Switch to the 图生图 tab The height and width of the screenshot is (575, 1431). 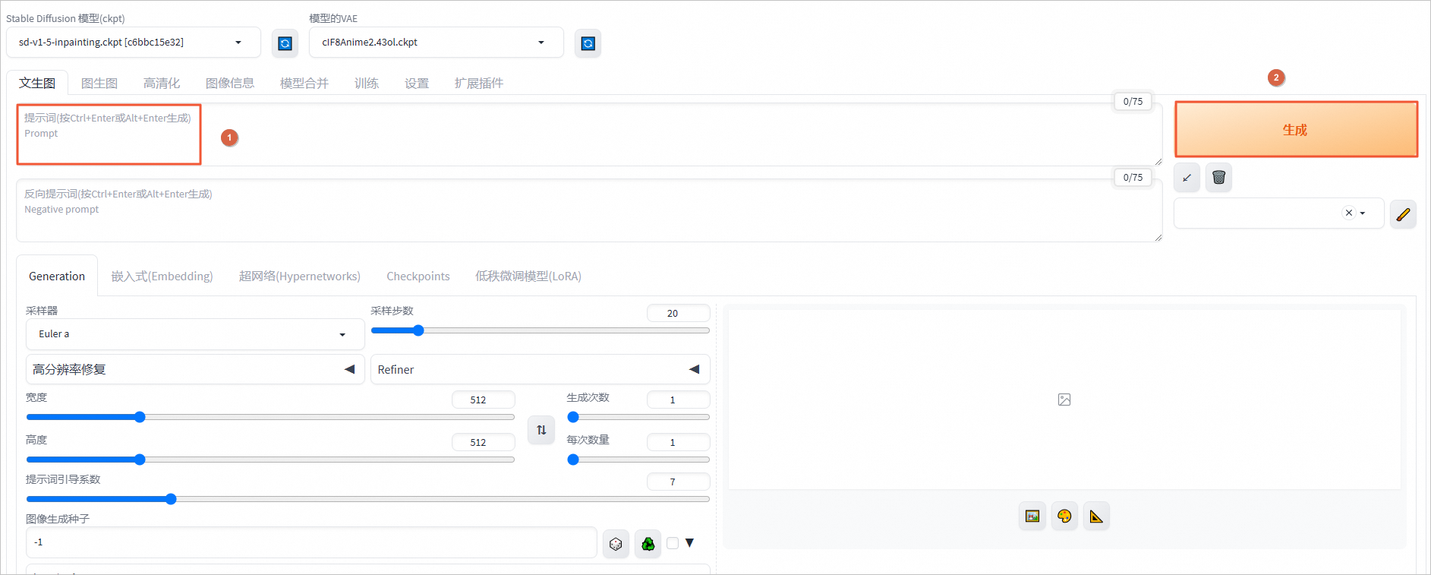(x=99, y=84)
